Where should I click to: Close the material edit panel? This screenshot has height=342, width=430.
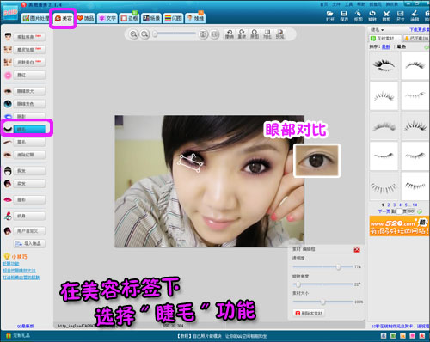357,250
